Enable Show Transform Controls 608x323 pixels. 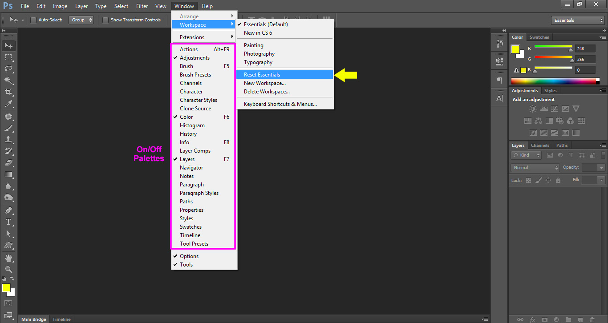(105, 20)
